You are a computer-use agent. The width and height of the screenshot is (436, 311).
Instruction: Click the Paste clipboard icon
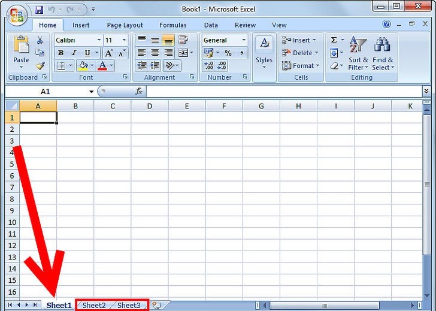pyautogui.click(x=21, y=45)
